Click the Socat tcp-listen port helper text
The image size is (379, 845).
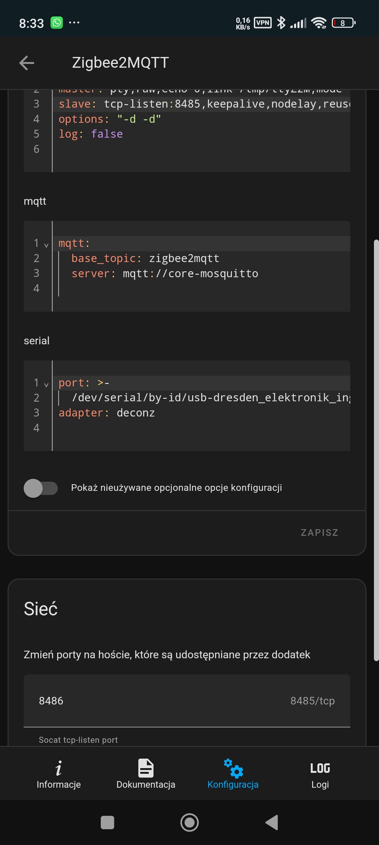coord(78,740)
